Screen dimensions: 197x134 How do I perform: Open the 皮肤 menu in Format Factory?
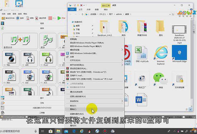click(x=9, y=14)
